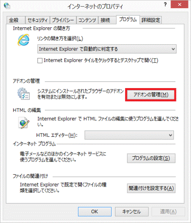
Task: Confirm with the OK button
Action: click(95, 212)
